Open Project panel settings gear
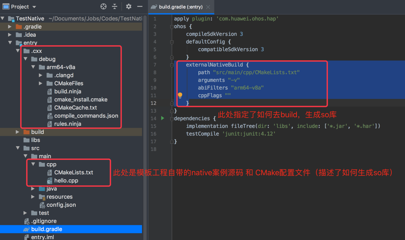 coord(129,7)
